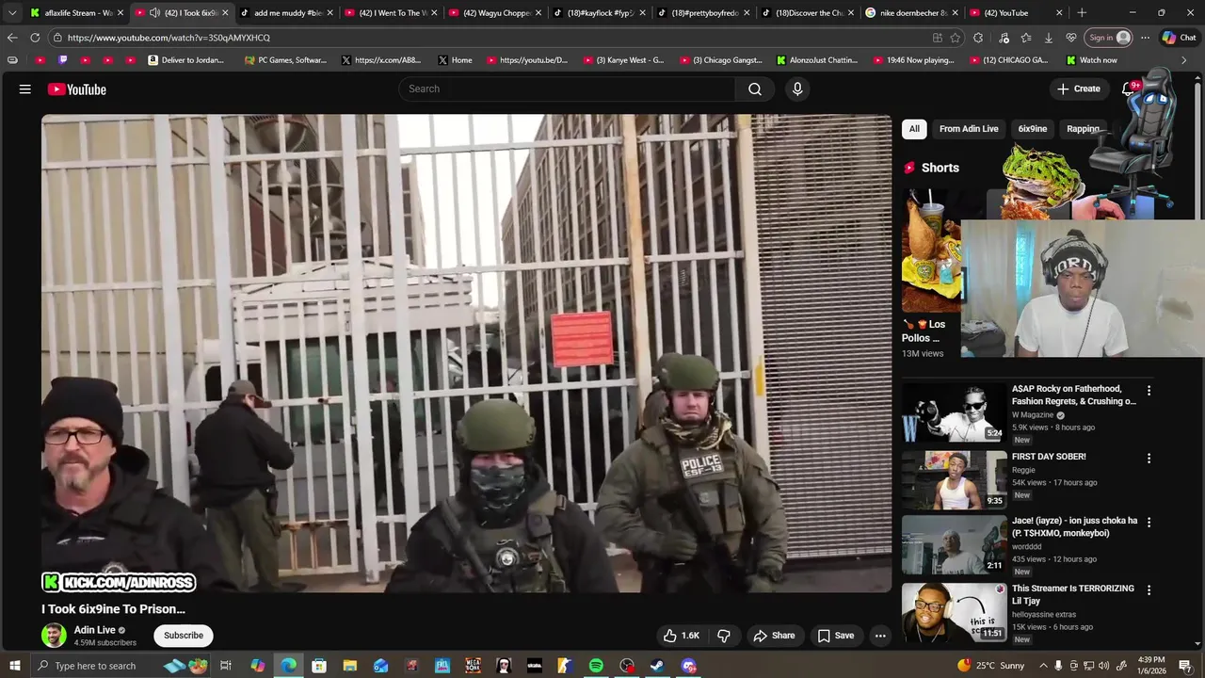Open Copilot Chat button
This screenshot has height=678, width=1205.
pyautogui.click(x=1179, y=38)
